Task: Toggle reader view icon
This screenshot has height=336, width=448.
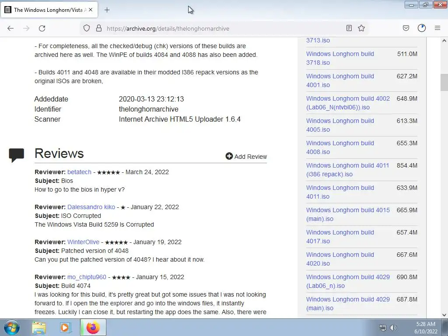Action: tap(349, 28)
